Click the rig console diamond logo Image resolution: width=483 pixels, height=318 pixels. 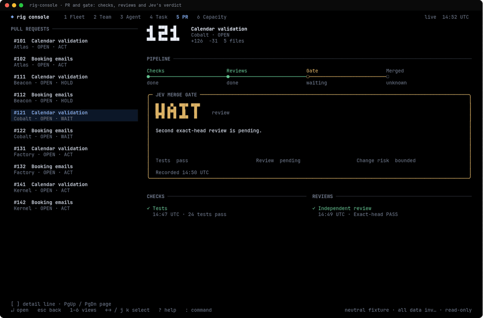[13, 17]
